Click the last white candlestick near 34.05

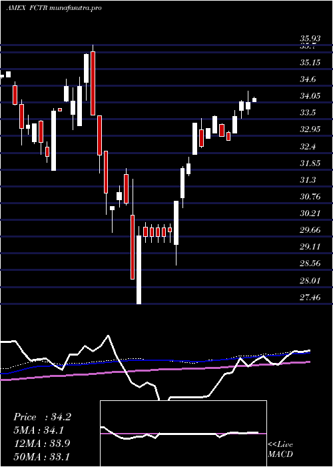coord(254,100)
